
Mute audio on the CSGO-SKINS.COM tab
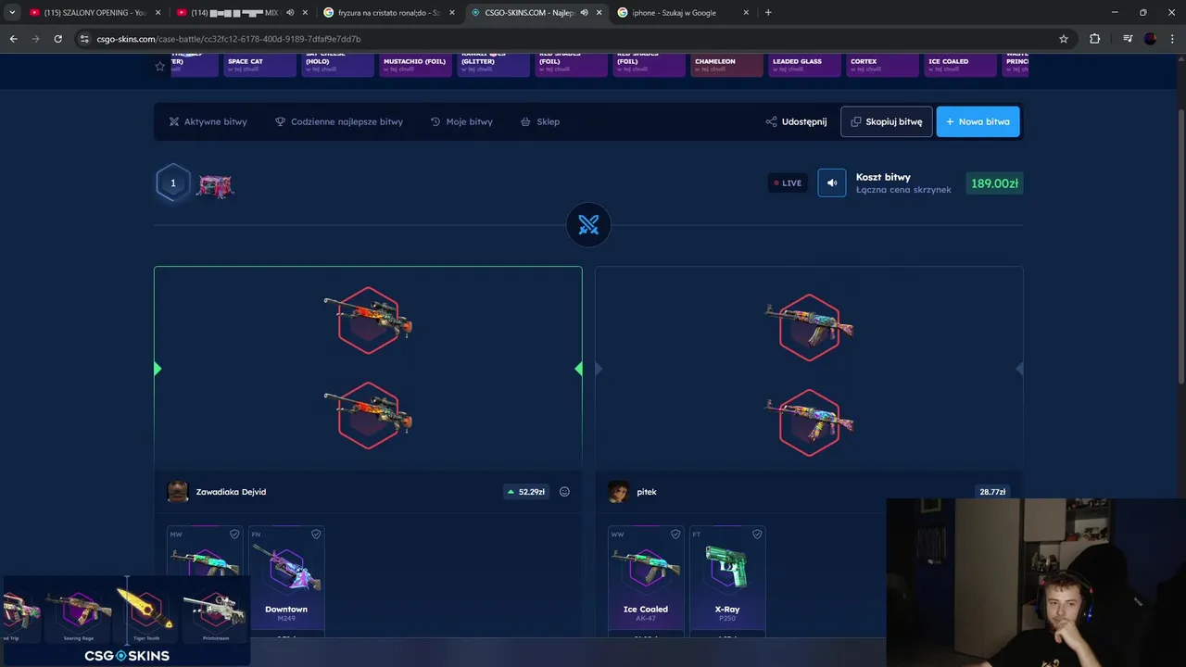[x=584, y=13]
